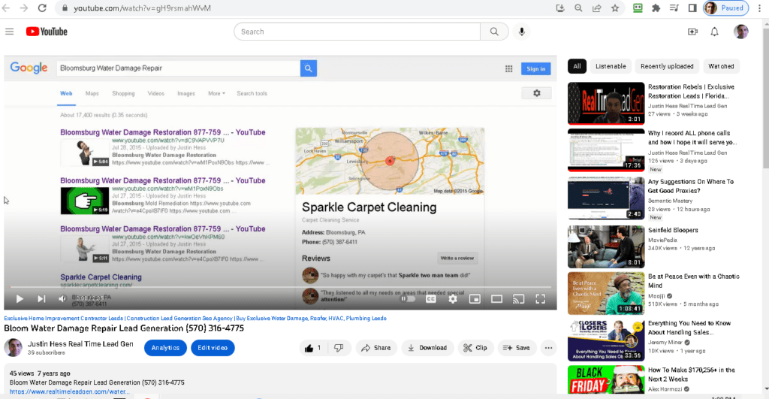This screenshot has width=769, height=399.
Task: Click the search magnifier button
Action: pos(494,32)
